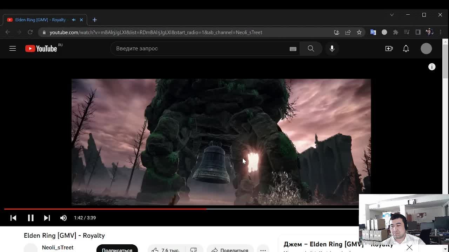Open the notifications bell

406,49
